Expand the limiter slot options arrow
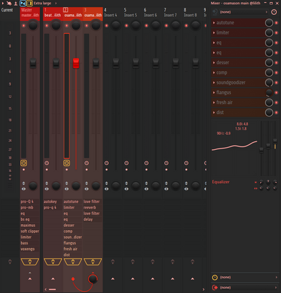281x293 pixels. 214,33
